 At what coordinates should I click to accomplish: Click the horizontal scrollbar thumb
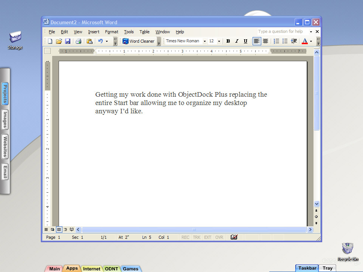194,229
